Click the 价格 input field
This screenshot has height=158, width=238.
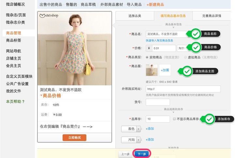164,48
